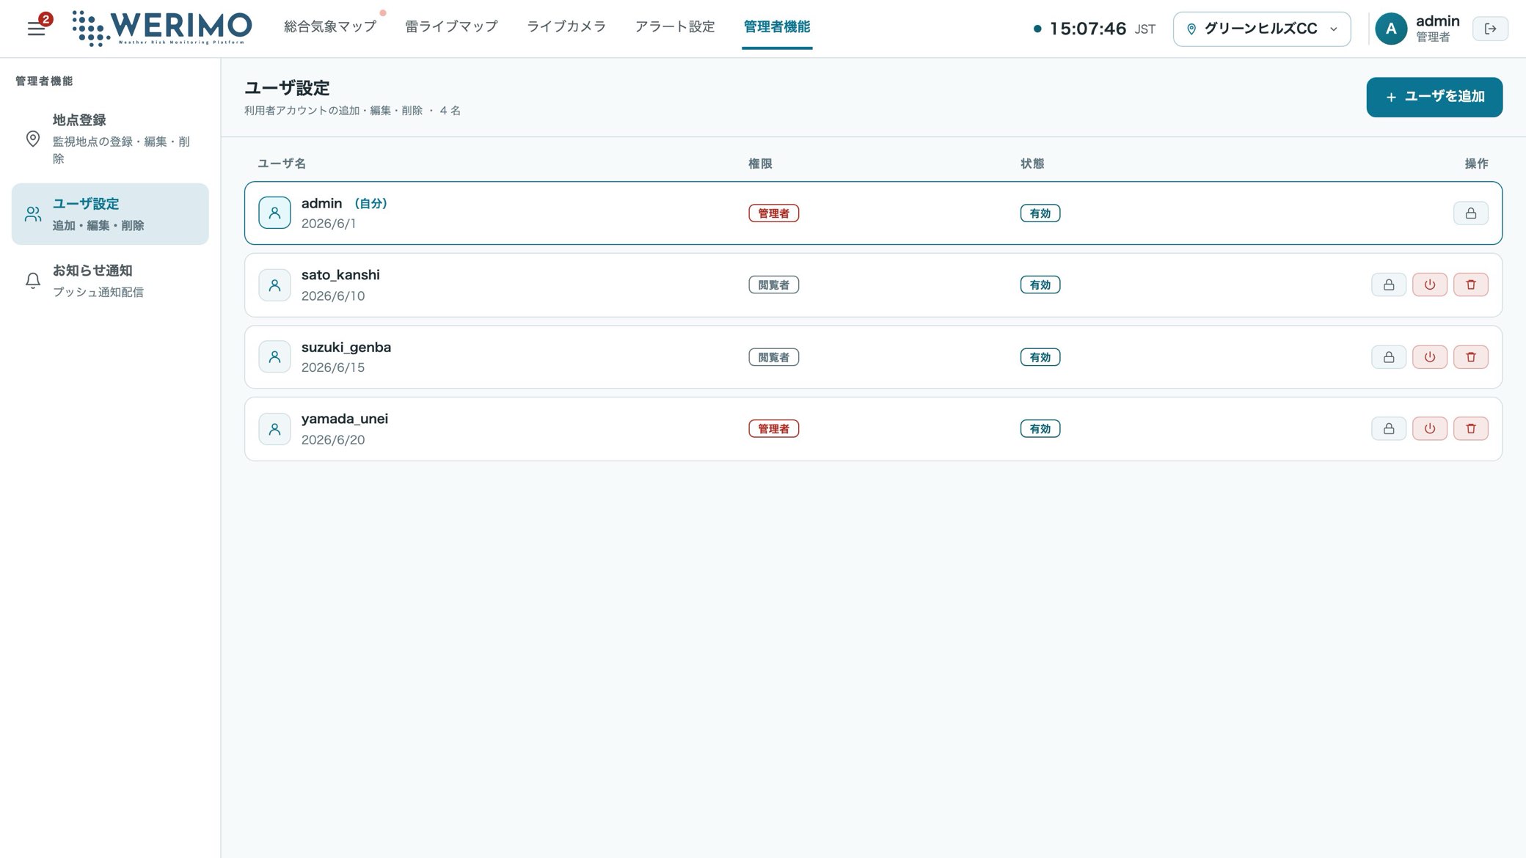Viewport: 1526px width, 858px height.
Task: Click the user avatar icon for yamada_unei
Action: pyautogui.click(x=274, y=429)
